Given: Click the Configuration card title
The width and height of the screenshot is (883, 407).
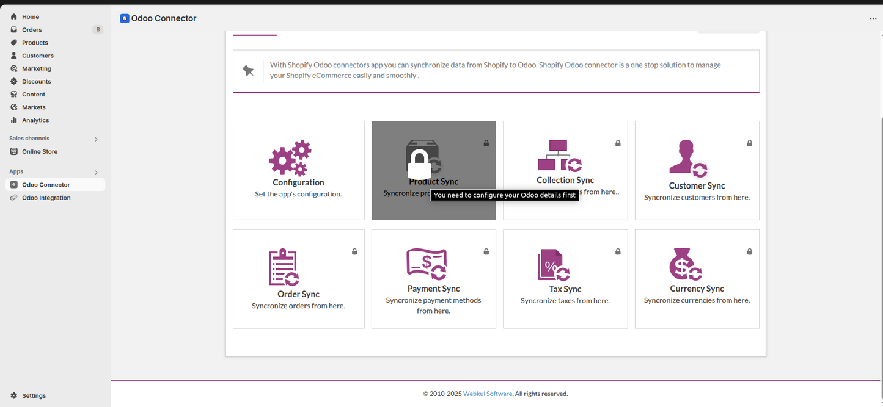Looking at the screenshot, I should click(x=298, y=182).
